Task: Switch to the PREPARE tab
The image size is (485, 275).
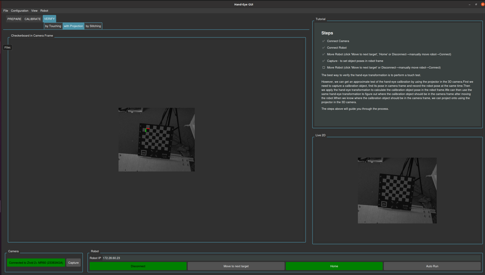Action: coord(14,19)
